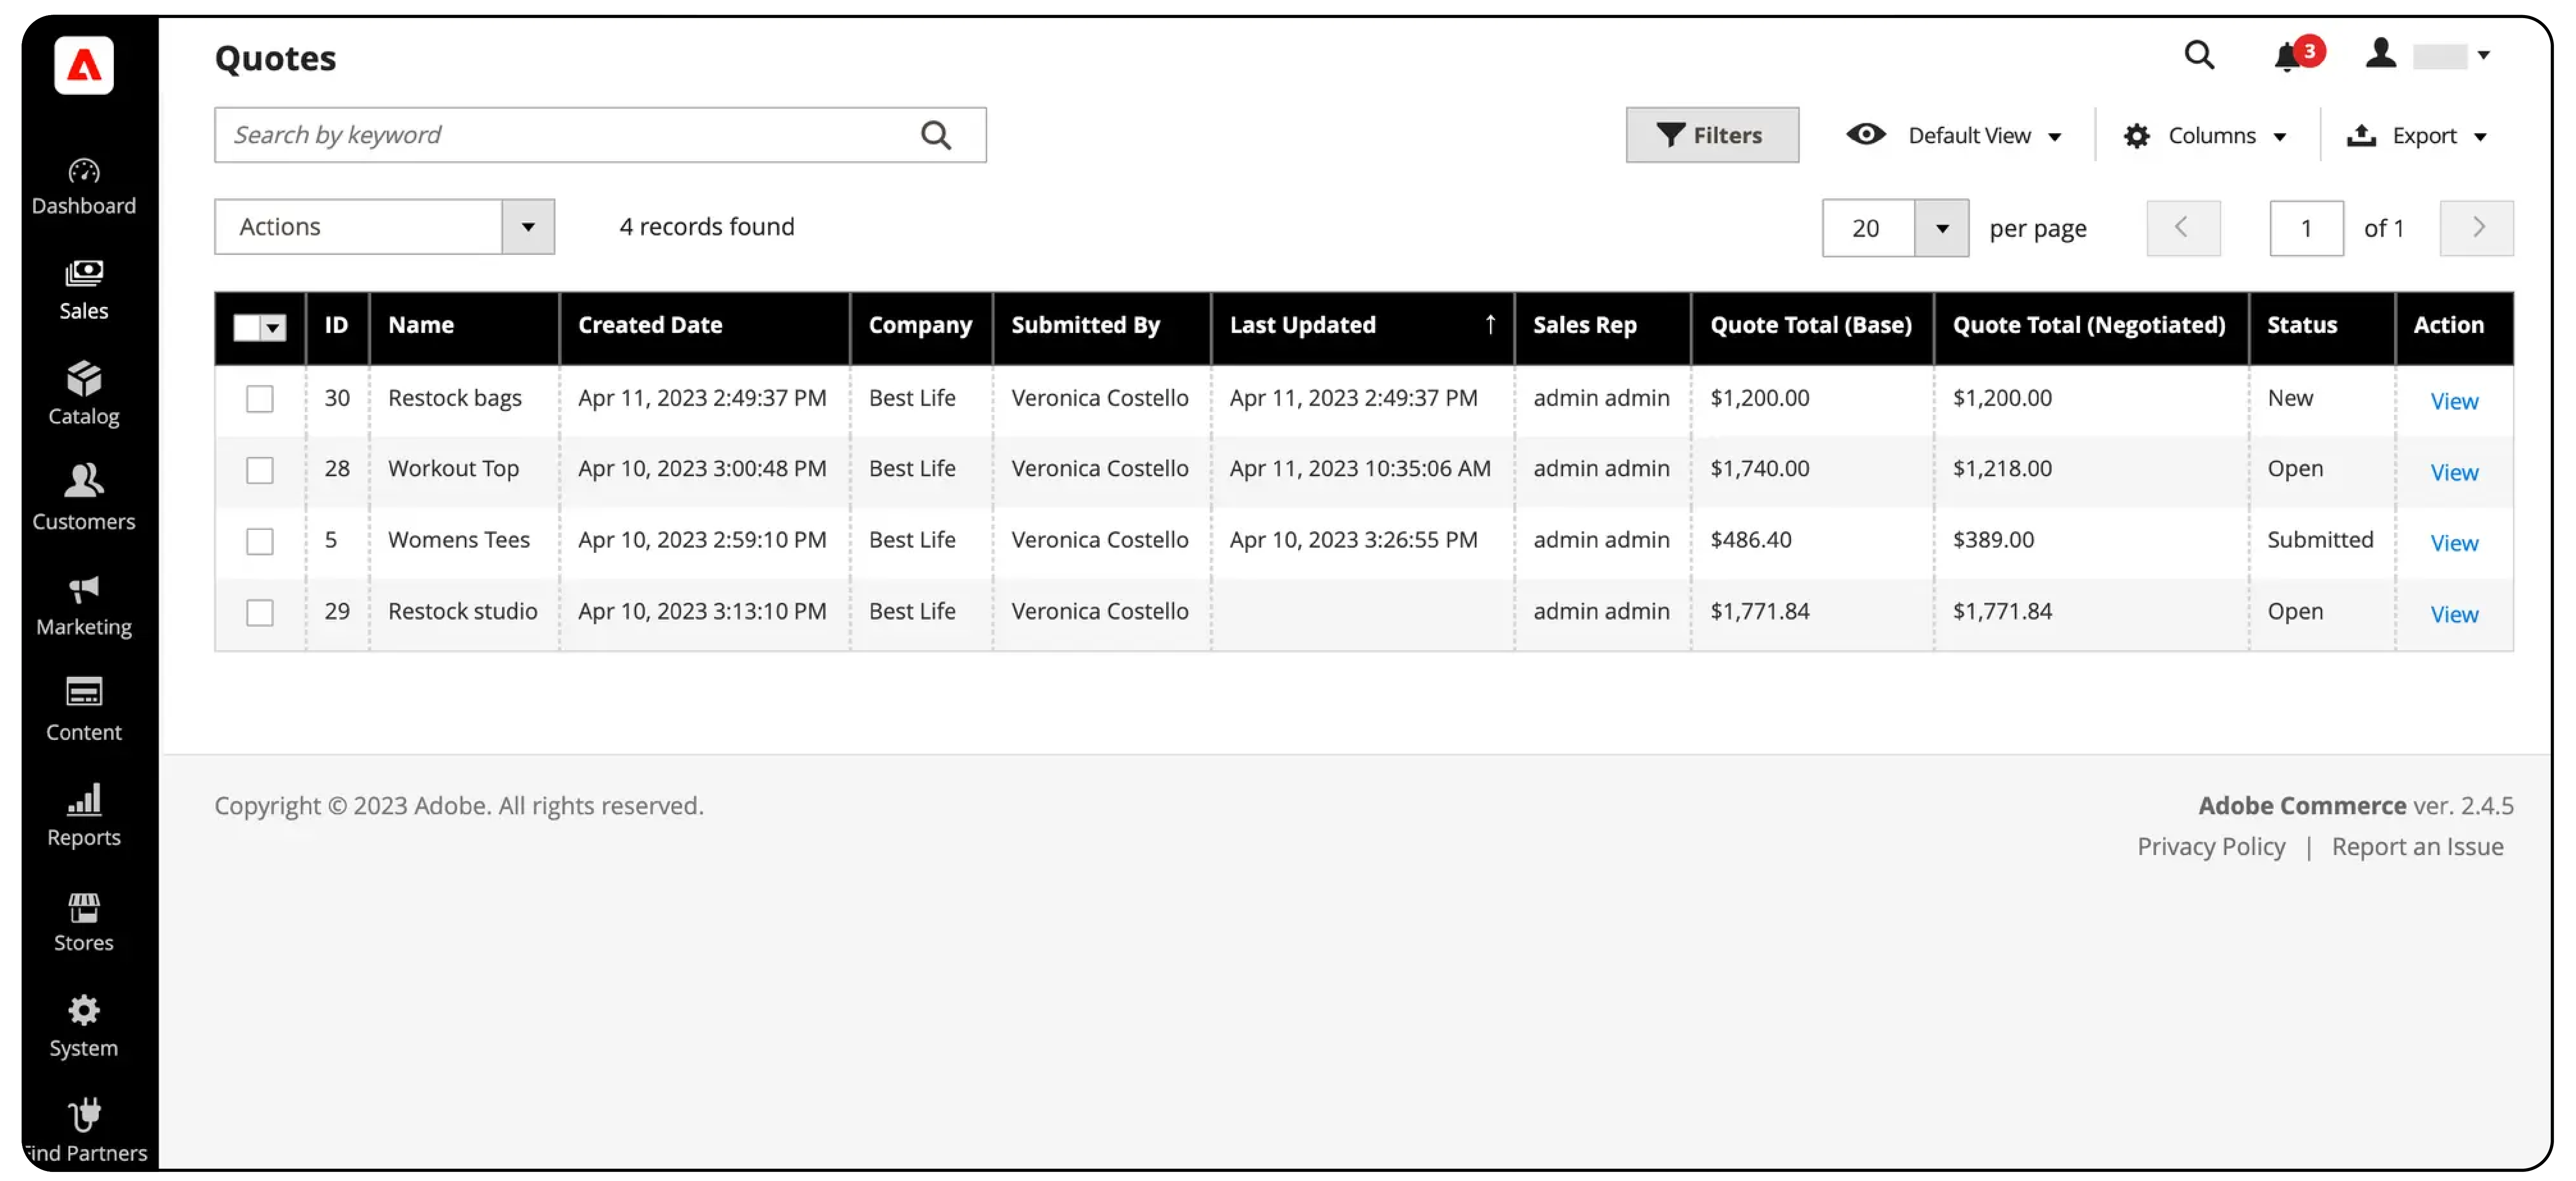Open the Filters panel
The image size is (2576, 1181).
coord(1711,134)
